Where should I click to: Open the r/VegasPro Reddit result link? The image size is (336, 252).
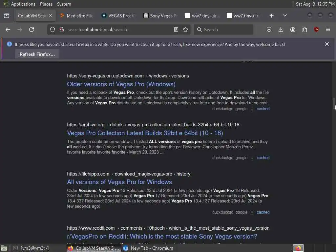(x=162, y=236)
